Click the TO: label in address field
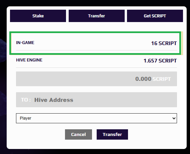190x154 pixels. click(x=26, y=100)
